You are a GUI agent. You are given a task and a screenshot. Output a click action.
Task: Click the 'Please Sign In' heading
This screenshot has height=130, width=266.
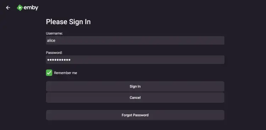[68, 22]
